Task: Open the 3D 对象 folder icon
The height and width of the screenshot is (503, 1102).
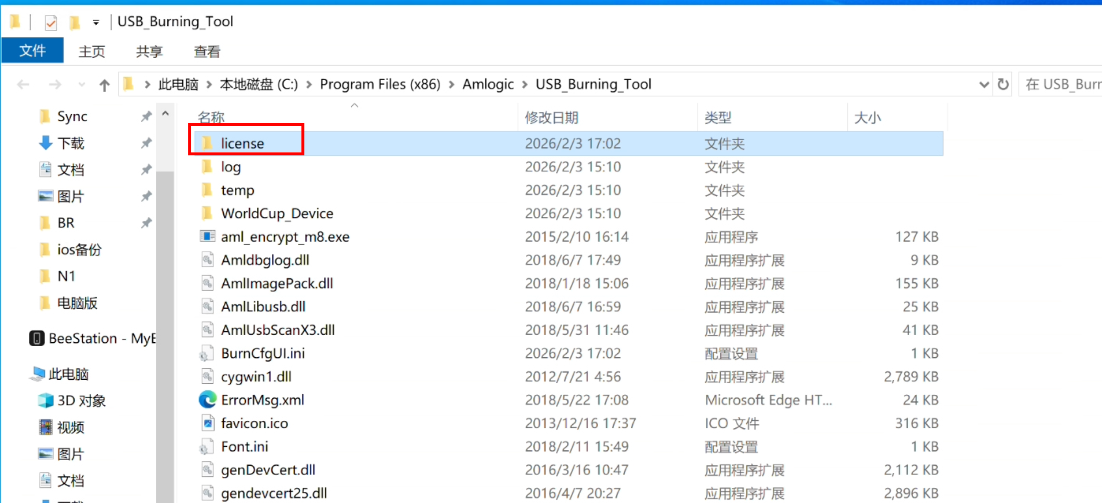Action: click(x=46, y=401)
